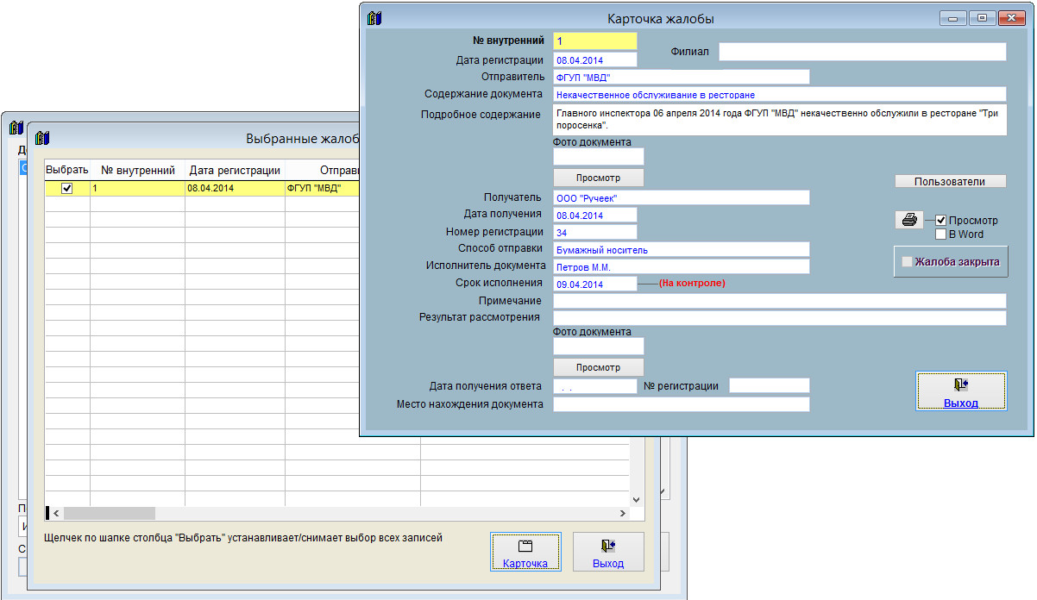Click the № внутренний column header

point(138,170)
